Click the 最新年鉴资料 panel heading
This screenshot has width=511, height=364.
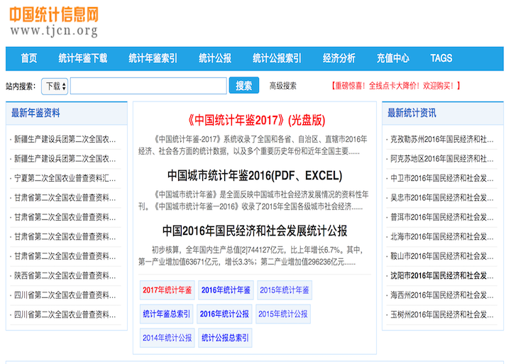coord(36,113)
